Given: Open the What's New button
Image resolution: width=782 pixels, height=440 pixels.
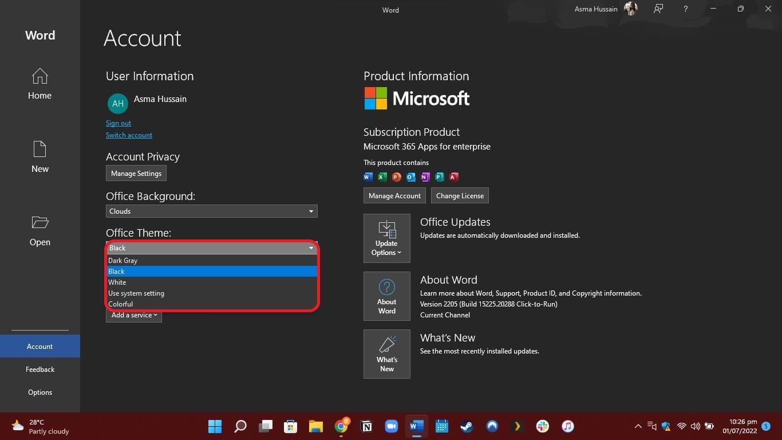Looking at the screenshot, I should (x=386, y=354).
